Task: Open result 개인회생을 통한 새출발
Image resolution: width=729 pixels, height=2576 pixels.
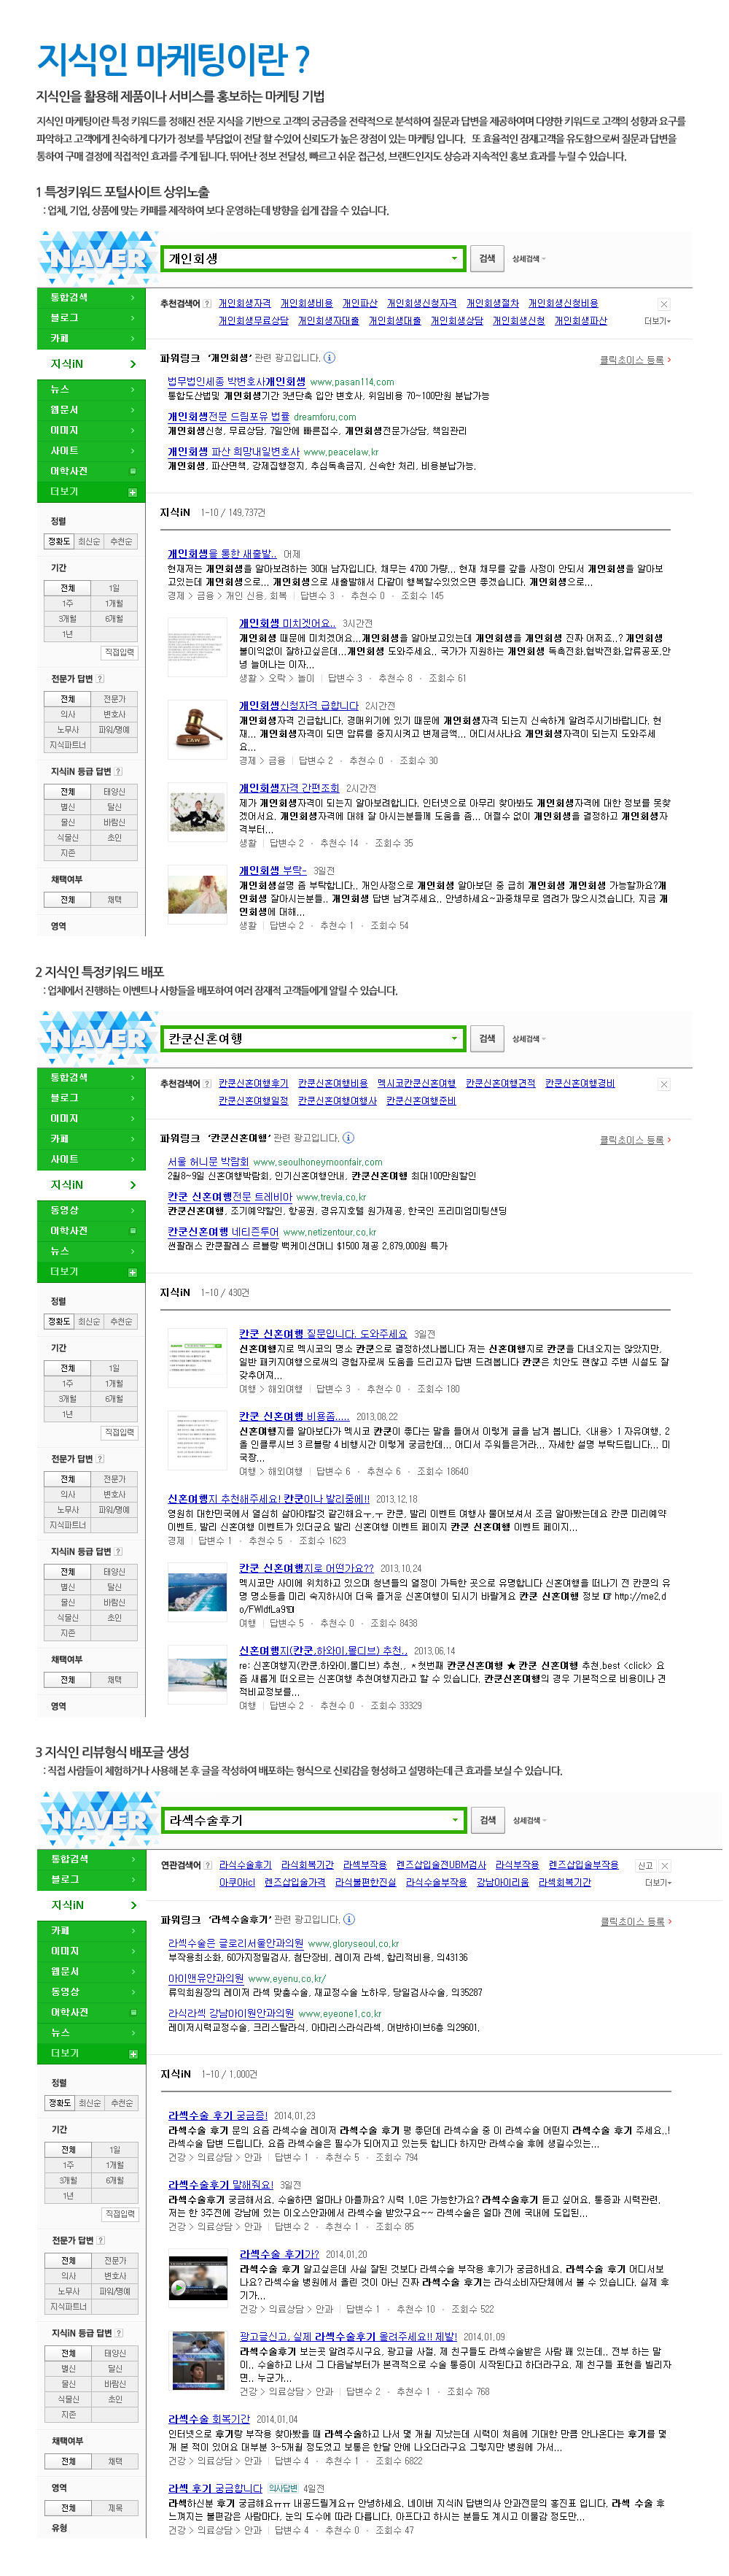Action: pos(222,553)
